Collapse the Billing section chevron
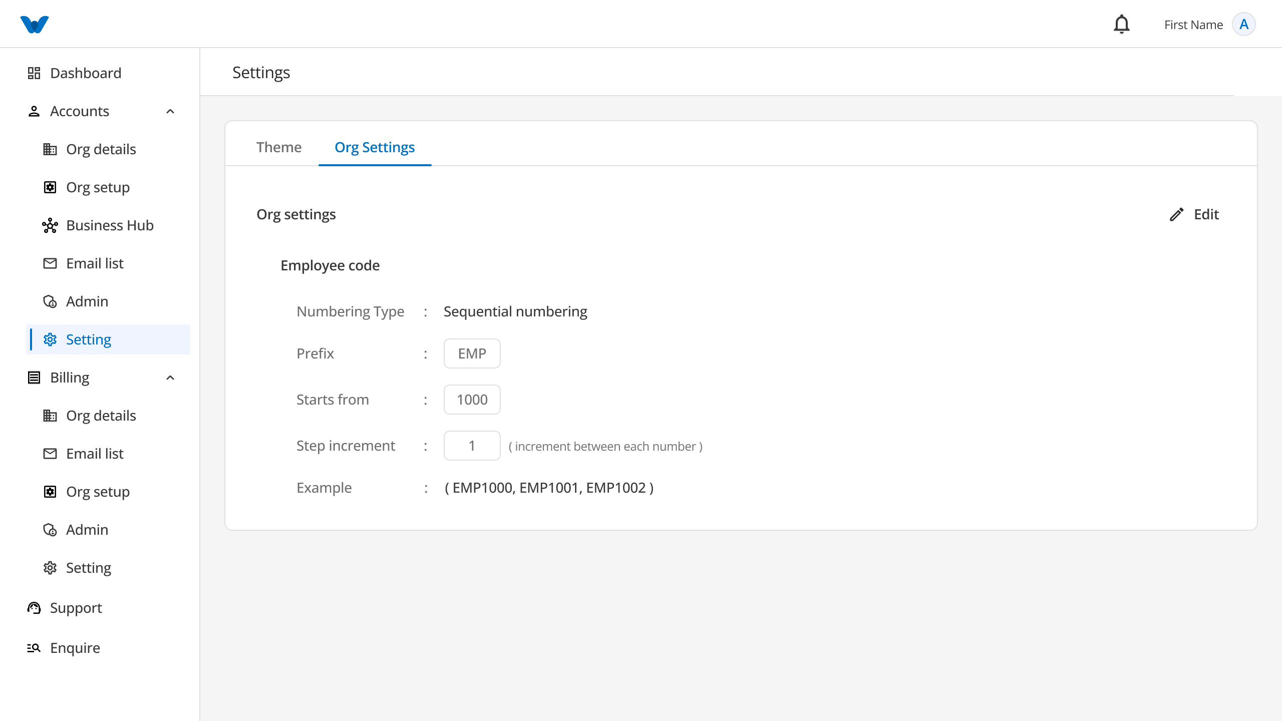Viewport: 1282px width, 721px height. pos(170,378)
